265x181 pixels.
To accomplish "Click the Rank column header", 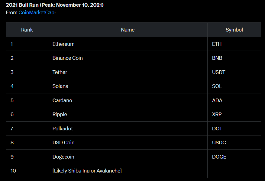I will 27,30.
